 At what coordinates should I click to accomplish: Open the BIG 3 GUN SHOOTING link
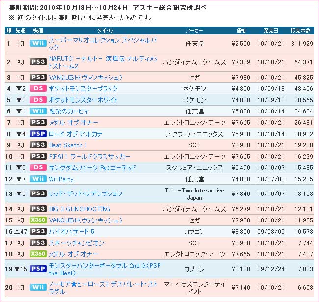80,209
